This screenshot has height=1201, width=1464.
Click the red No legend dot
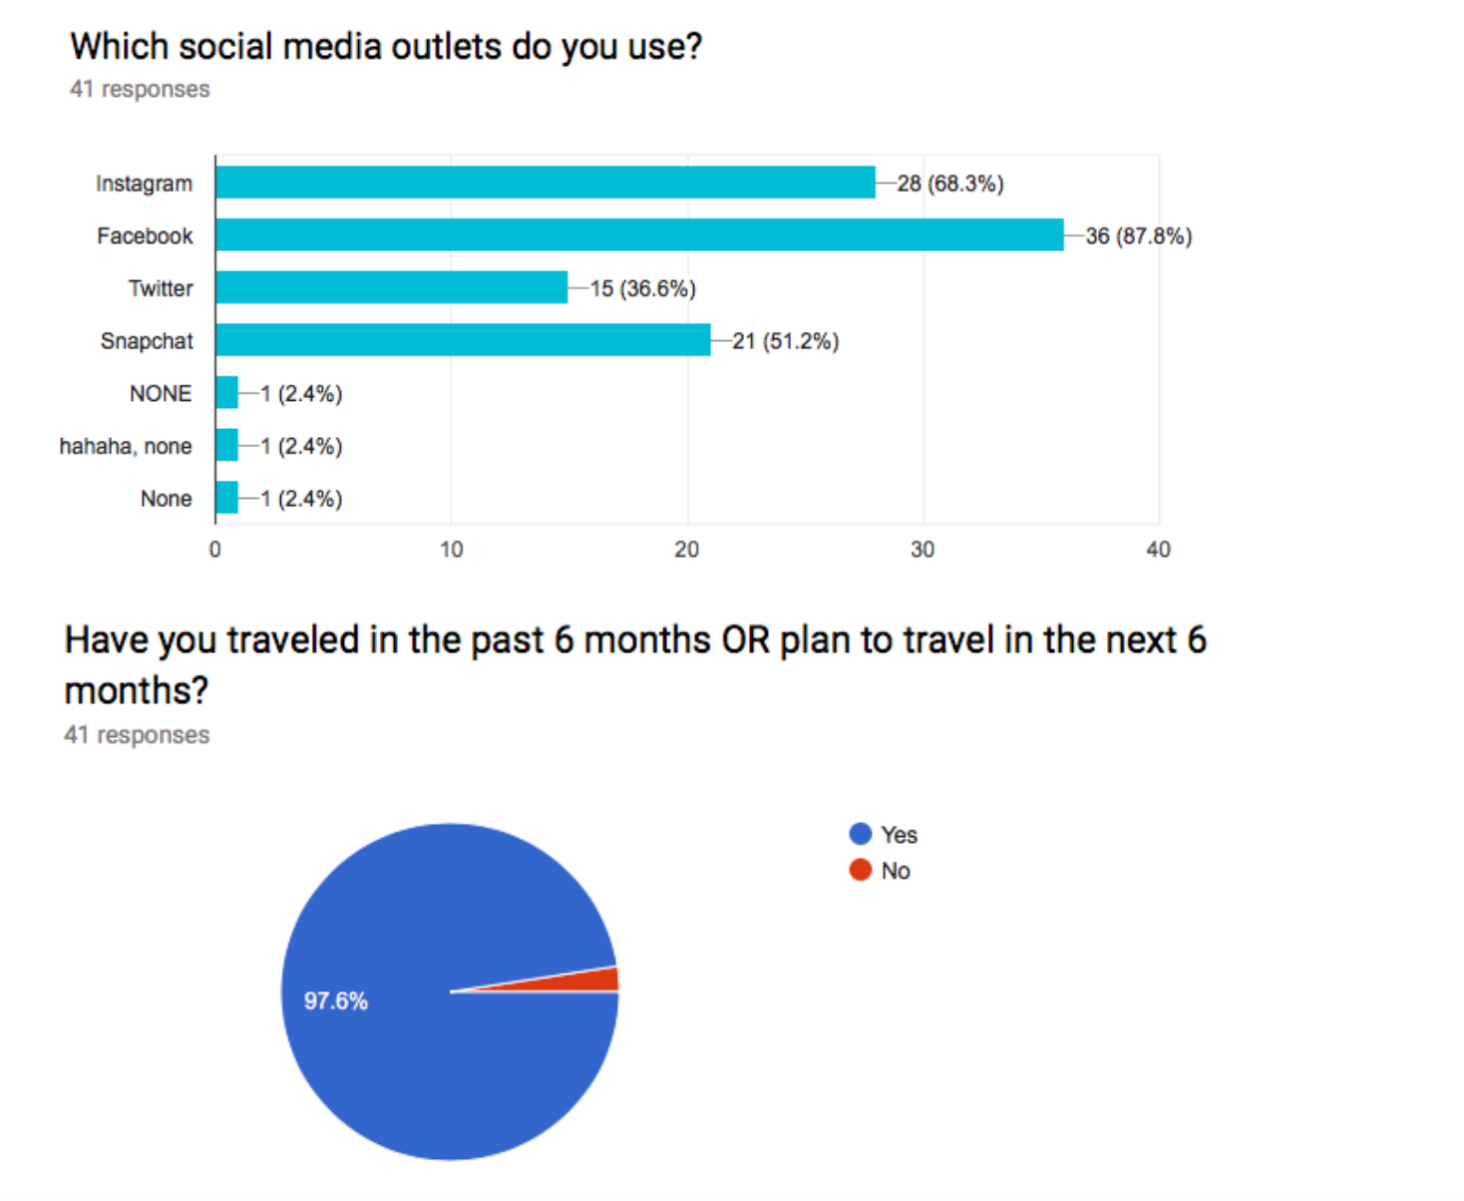[861, 870]
